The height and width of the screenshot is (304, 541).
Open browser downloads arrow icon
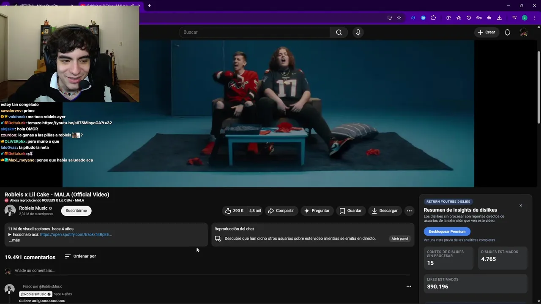(x=499, y=18)
